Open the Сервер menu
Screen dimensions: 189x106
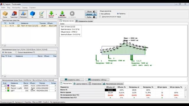[25, 7]
